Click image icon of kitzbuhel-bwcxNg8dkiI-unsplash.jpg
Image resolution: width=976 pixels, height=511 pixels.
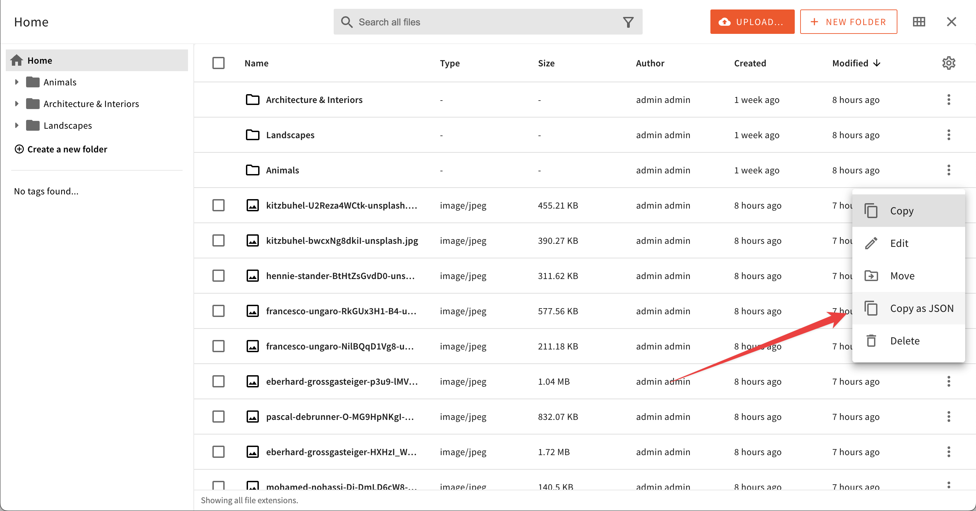pos(253,240)
